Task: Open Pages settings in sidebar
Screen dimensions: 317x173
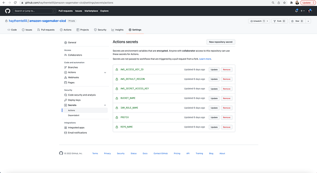Action: pyautogui.click(x=69, y=83)
